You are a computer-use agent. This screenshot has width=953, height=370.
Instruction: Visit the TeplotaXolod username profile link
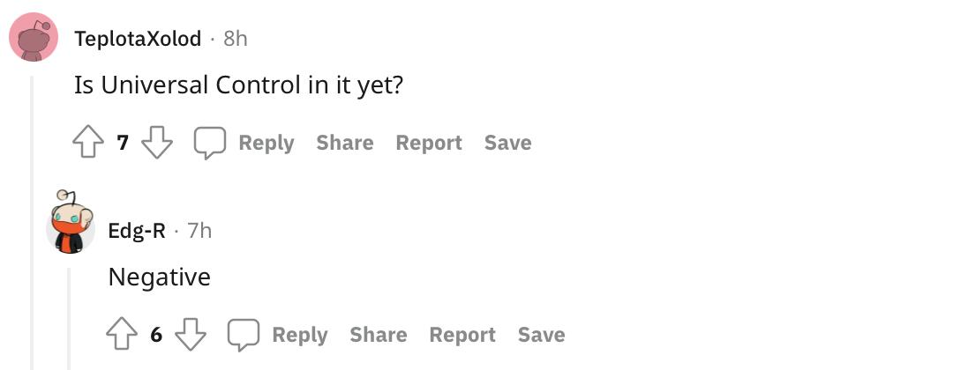(138, 39)
